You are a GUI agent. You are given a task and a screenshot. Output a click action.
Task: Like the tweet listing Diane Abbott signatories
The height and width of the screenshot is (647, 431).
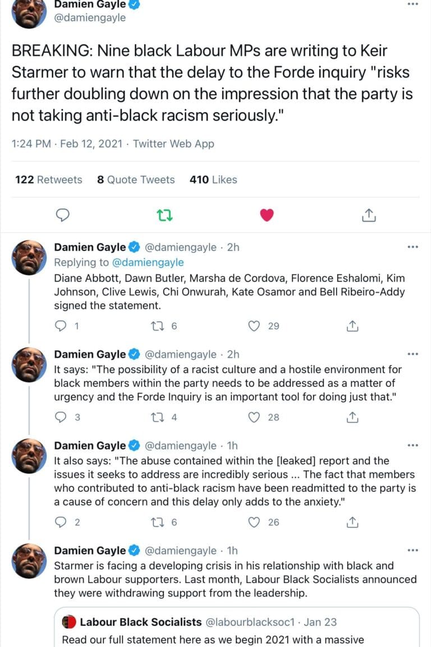pyautogui.click(x=255, y=325)
